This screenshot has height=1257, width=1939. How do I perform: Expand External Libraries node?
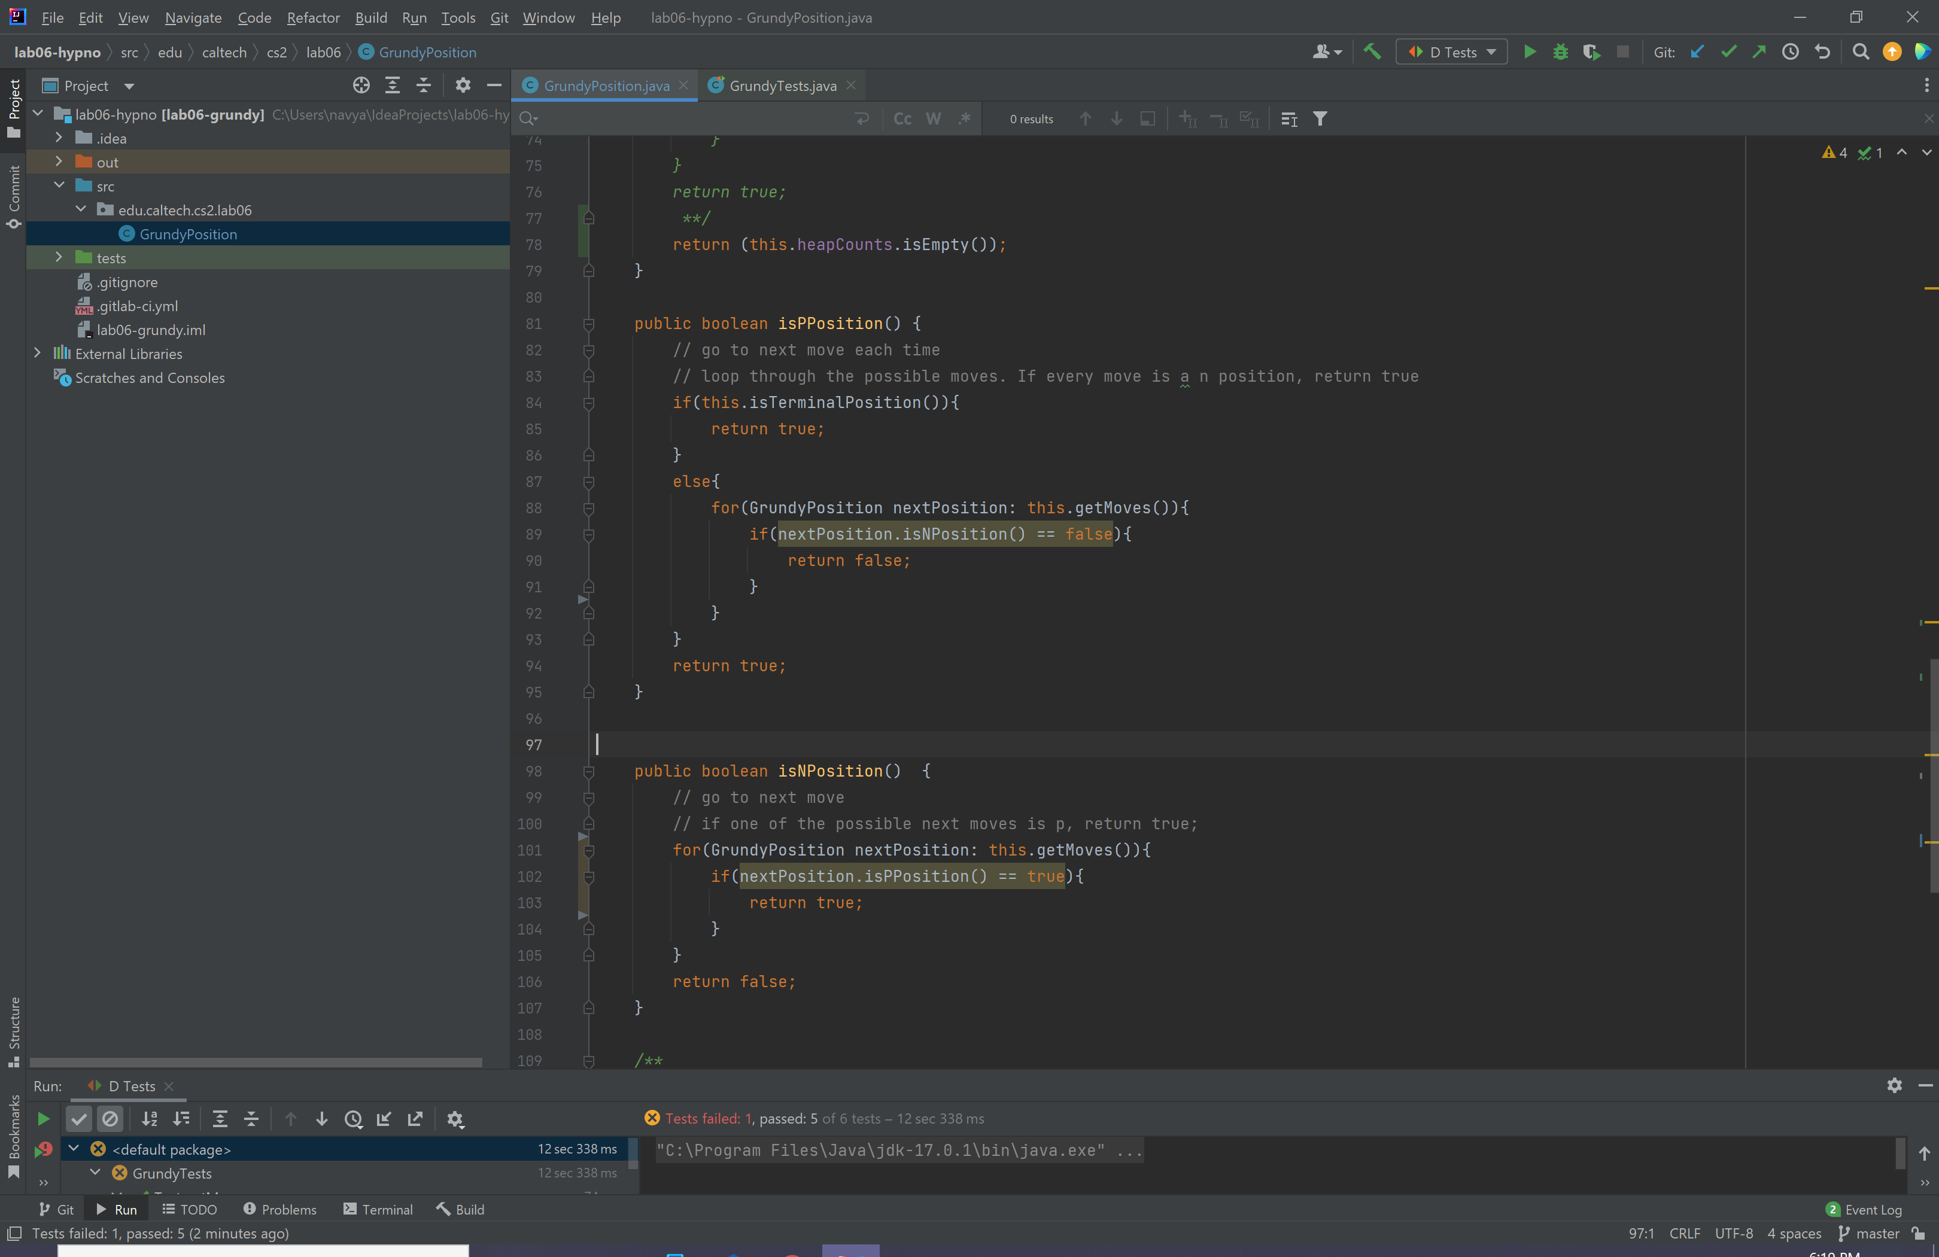(38, 354)
